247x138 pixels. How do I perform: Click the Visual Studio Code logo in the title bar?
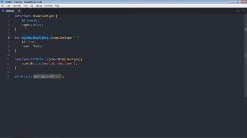[2, 2]
